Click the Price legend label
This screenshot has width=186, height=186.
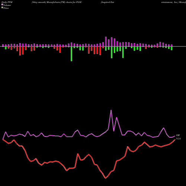tap(6, 8)
